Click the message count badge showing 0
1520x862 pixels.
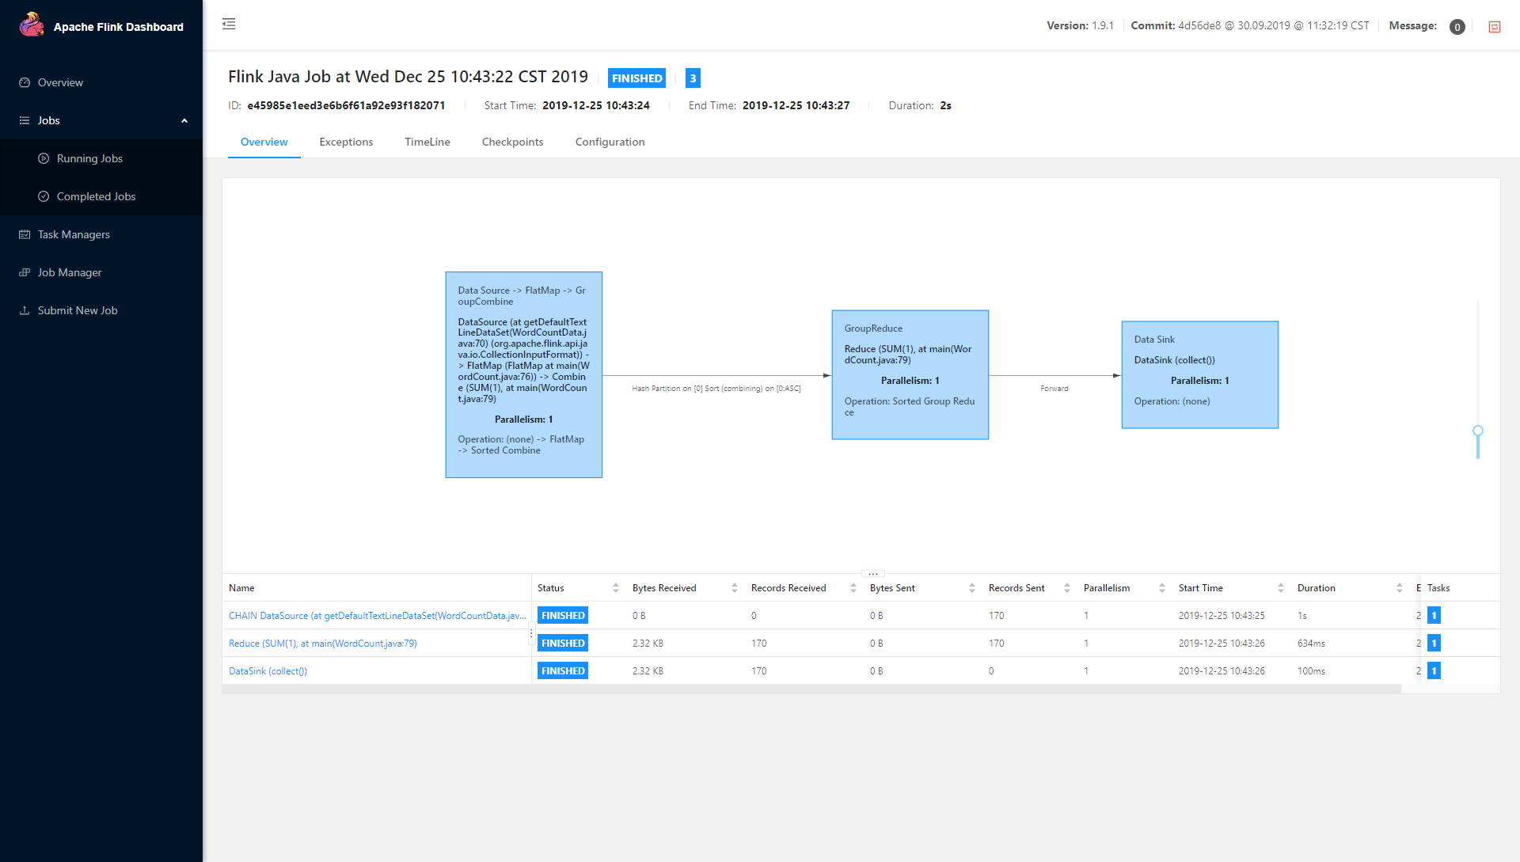tap(1457, 27)
